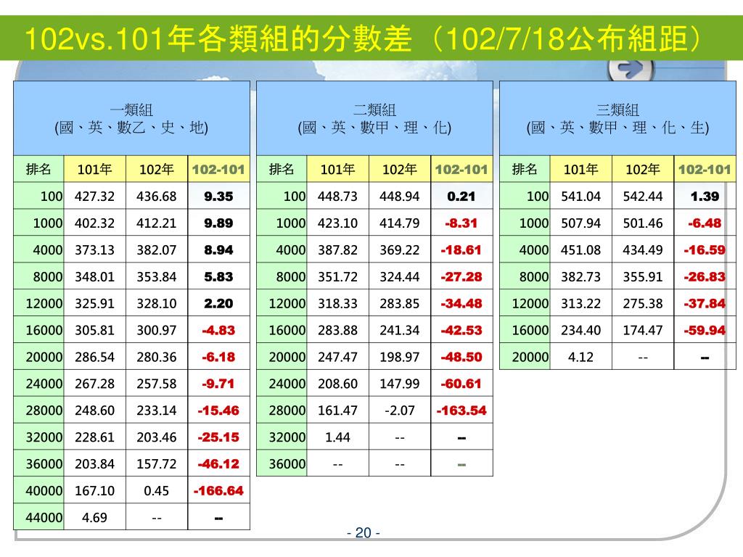The width and height of the screenshot is (743, 557).
Task: Click difference value '-25.15'
Action: pos(218,437)
